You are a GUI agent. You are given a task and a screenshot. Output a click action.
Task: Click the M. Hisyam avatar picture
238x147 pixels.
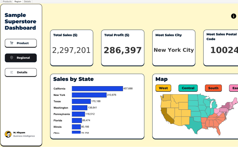click(x=8, y=134)
